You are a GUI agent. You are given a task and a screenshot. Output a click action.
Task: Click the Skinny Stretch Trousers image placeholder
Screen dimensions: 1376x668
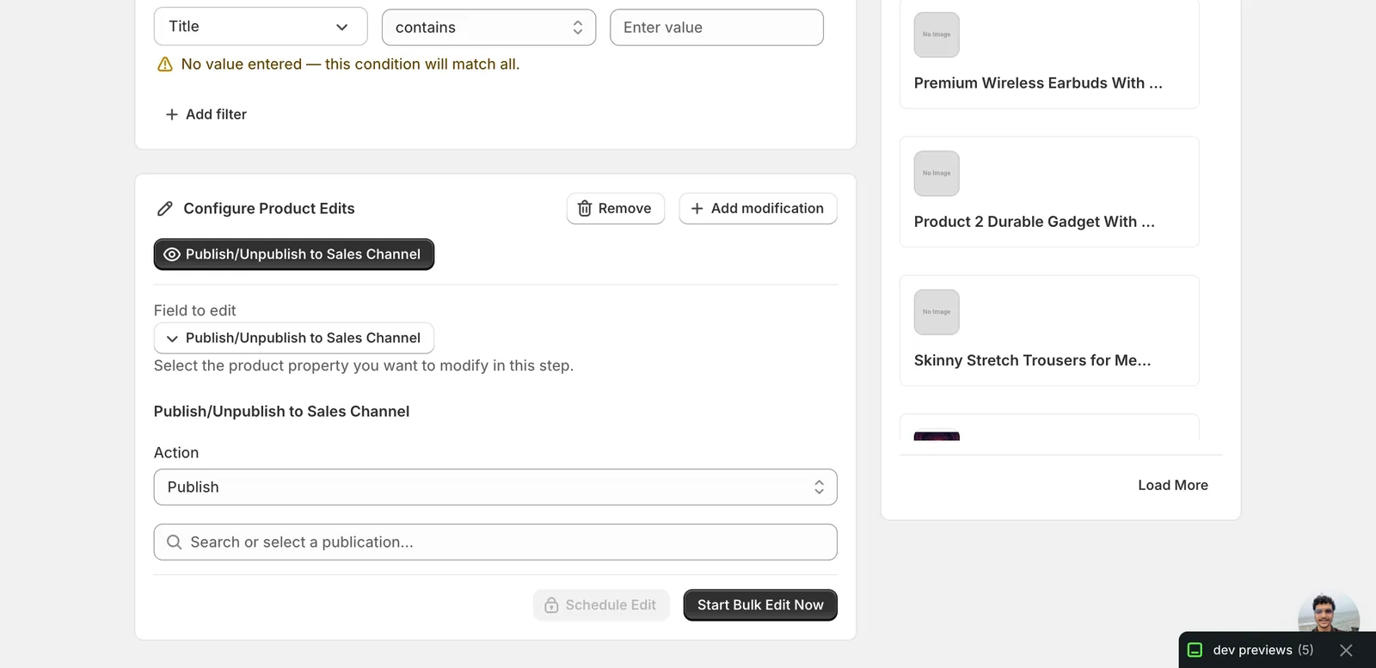click(x=937, y=312)
